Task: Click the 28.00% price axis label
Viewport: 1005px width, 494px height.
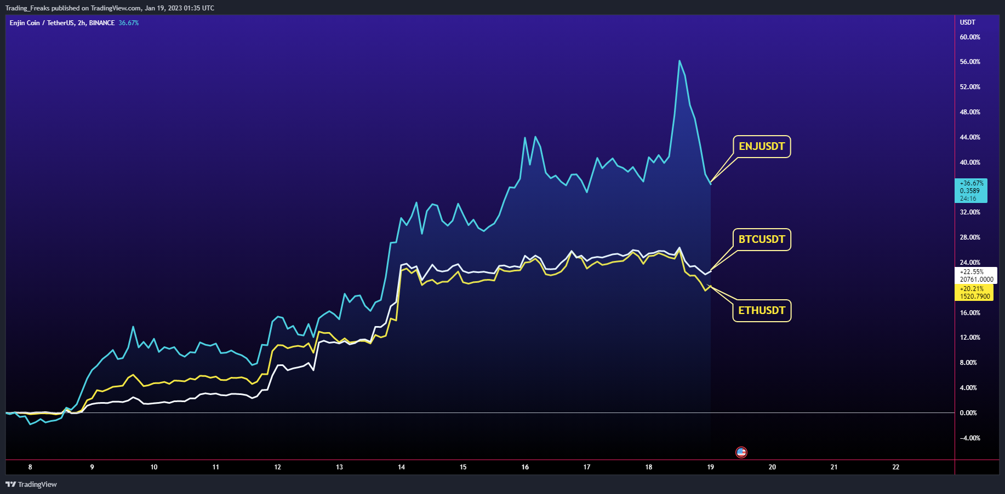Action: pyautogui.click(x=970, y=237)
